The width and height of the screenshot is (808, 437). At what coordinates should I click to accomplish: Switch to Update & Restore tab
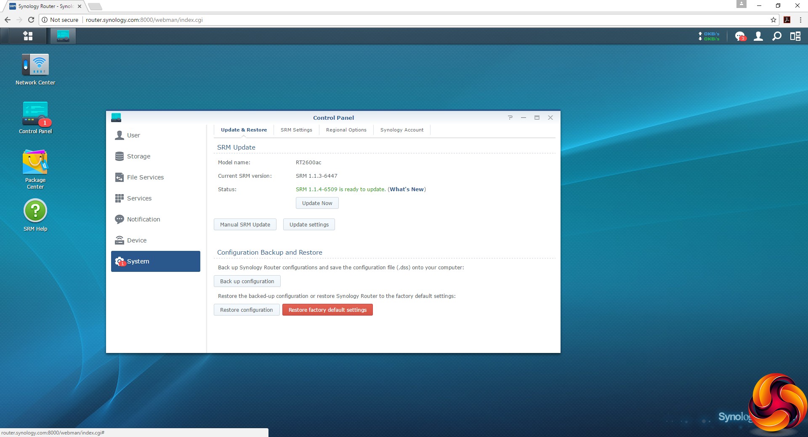(x=244, y=130)
